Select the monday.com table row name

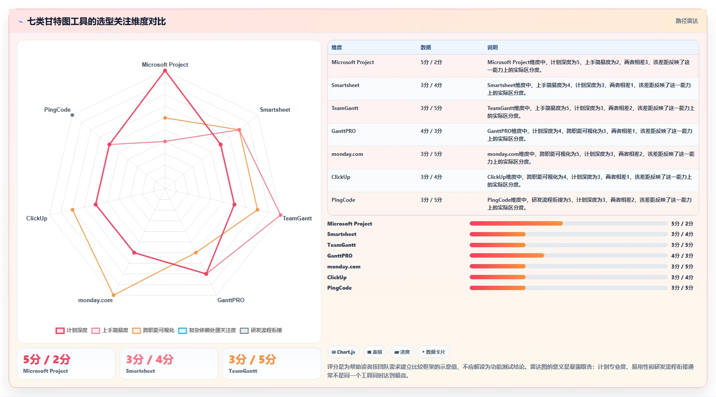pos(347,154)
